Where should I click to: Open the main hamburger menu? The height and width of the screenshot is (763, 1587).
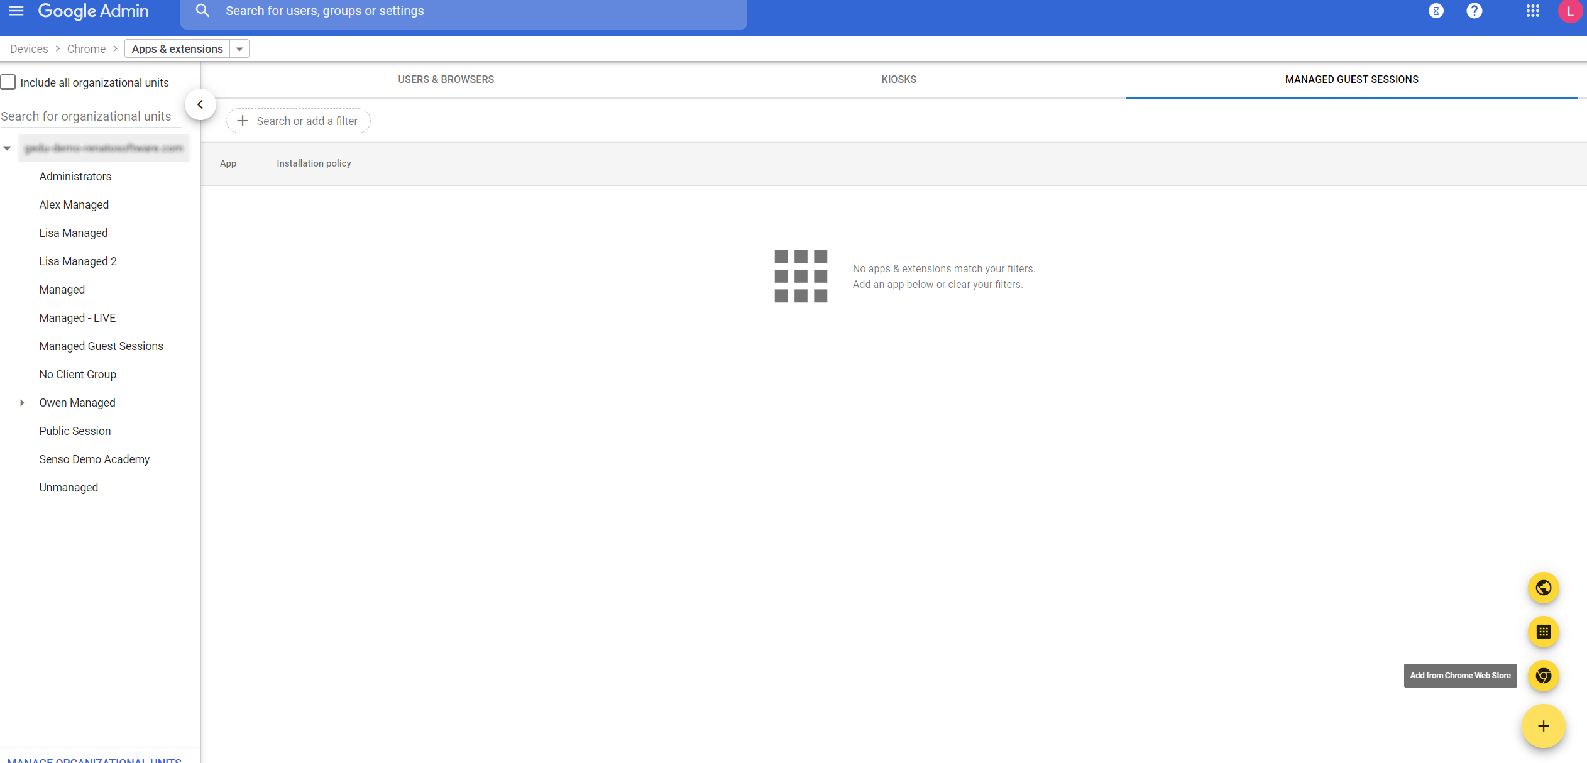16,11
